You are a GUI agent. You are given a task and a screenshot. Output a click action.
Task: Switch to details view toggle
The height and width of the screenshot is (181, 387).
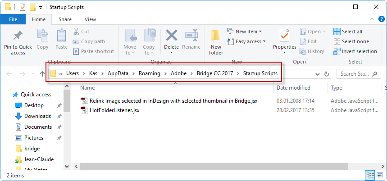pos(370,175)
